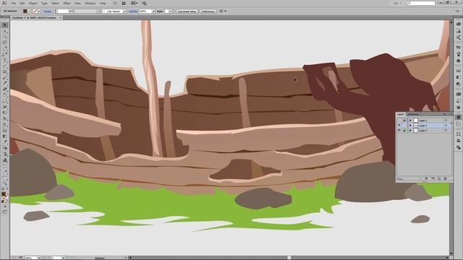463x260 pixels.
Task: Toggle visibility eye of bottom layer
Action: pos(399,130)
